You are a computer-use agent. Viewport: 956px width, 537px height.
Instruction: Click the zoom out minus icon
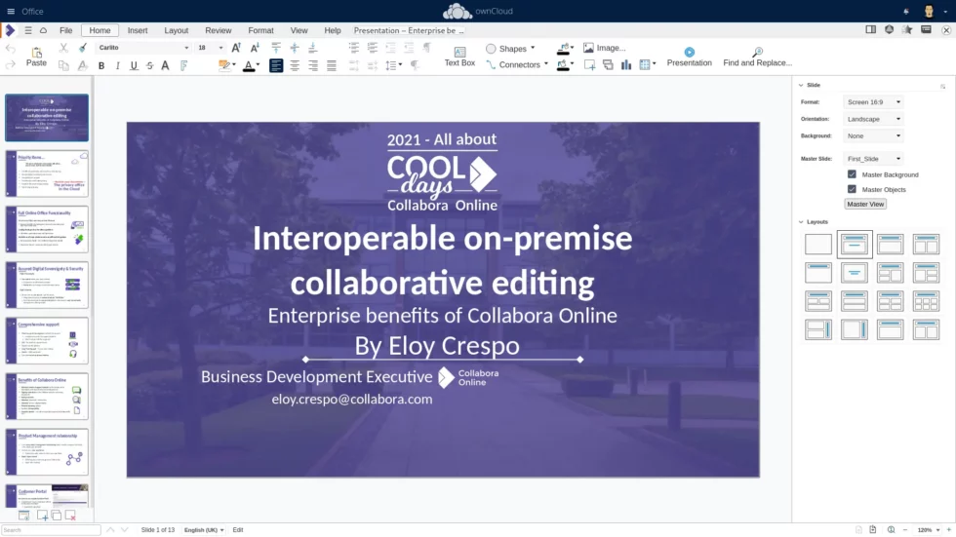(905, 530)
